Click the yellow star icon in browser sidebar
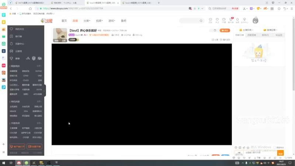Viewport: 295px width, 166px height. pos(4,22)
